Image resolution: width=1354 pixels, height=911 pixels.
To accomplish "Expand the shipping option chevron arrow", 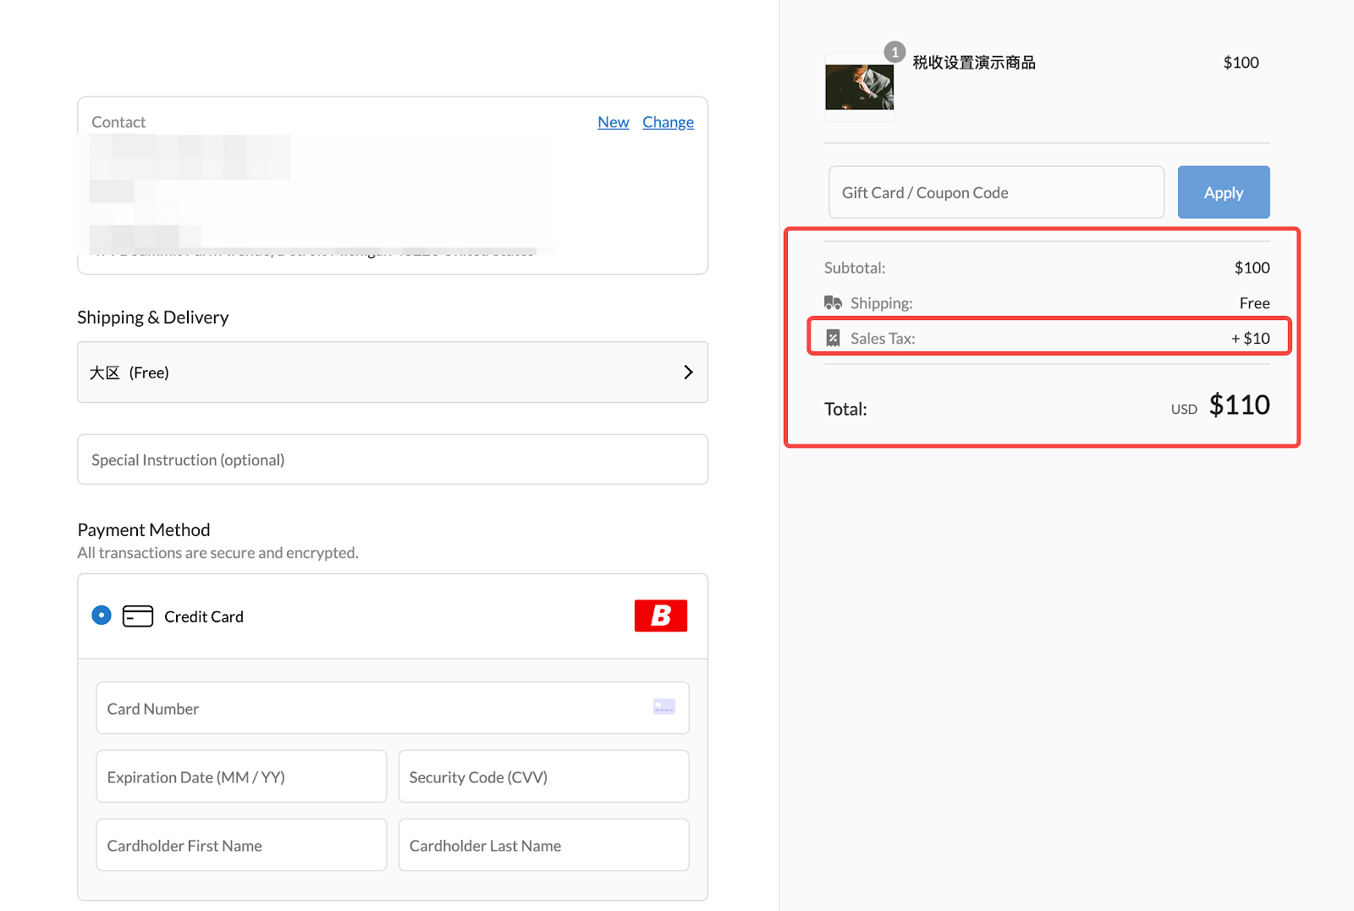I will pos(688,373).
